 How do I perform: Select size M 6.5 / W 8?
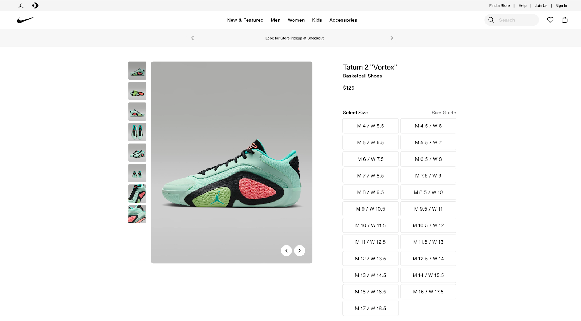(x=428, y=159)
